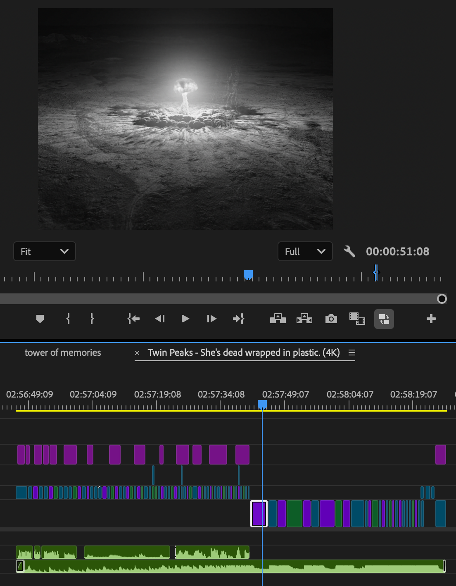Select the first magenta clip on upper track
Viewport: 456px width, 586px height.
(x=21, y=455)
